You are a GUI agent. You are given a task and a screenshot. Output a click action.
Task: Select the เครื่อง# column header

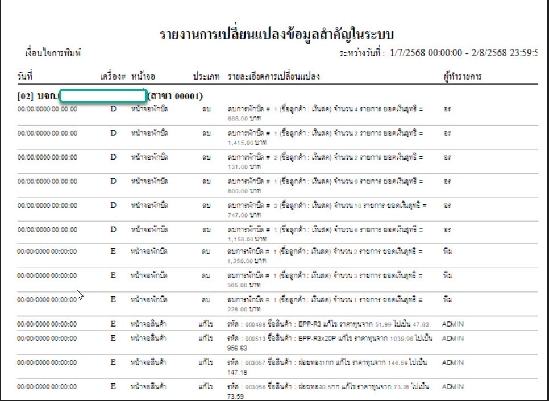(x=113, y=76)
